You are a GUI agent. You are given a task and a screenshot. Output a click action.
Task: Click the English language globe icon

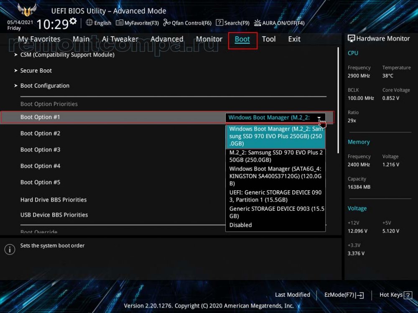89,23
